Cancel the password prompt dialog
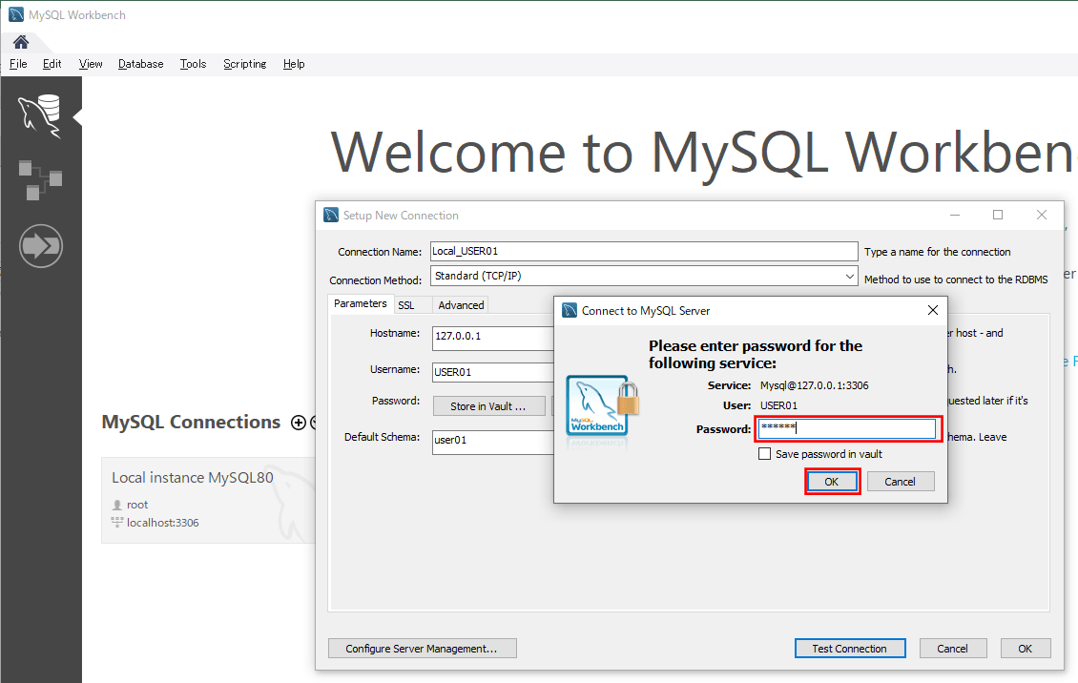Viewport: 1078px width, 683px height. pos(900,482)
